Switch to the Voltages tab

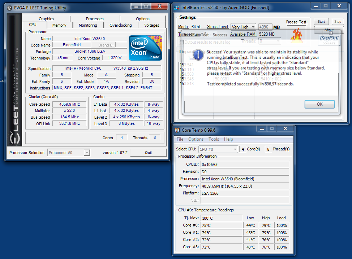click(x=152, y=25)
